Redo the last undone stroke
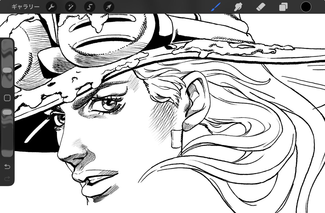The image size is (325, 213). (7, 178)
